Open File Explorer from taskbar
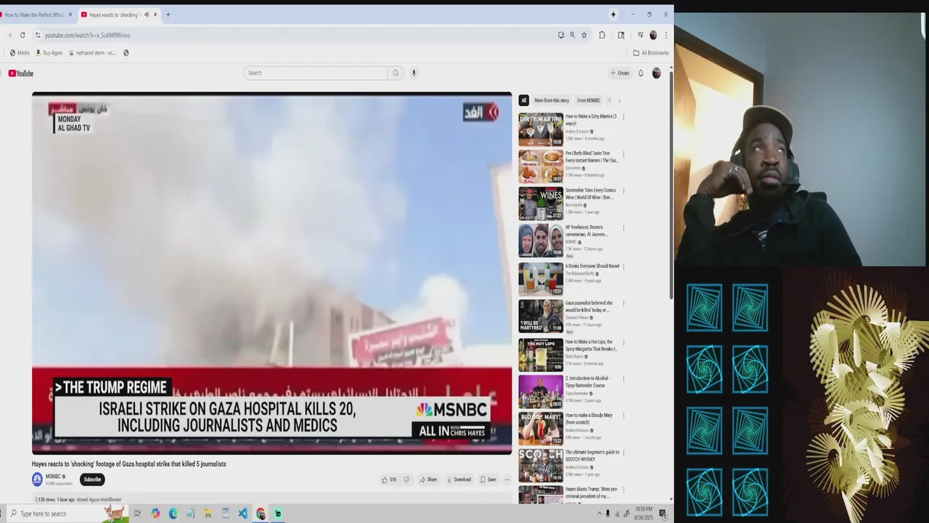This screenshot has height=523, width=929. tap(208, 514)
